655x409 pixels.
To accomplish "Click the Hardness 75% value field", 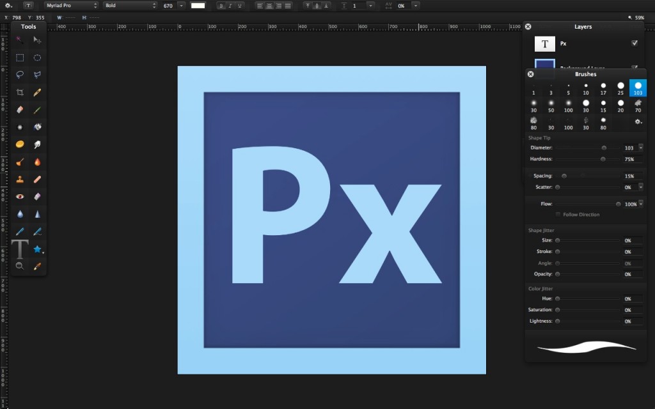I will [632, 159].
